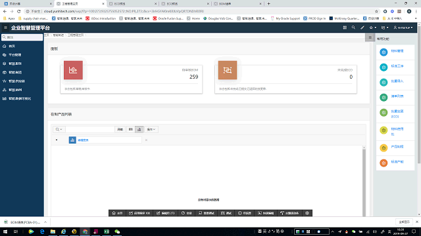Open the hamburger navigation menu in header
Image resolution: width=421 pixels, height=236 pixels.
[5, 28]
